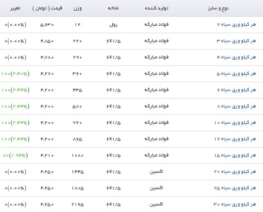The image size is (263, 212).
Task: Open the link هر کیلو ورق سیاه ۲۵
Action: (x=235, y=188)
